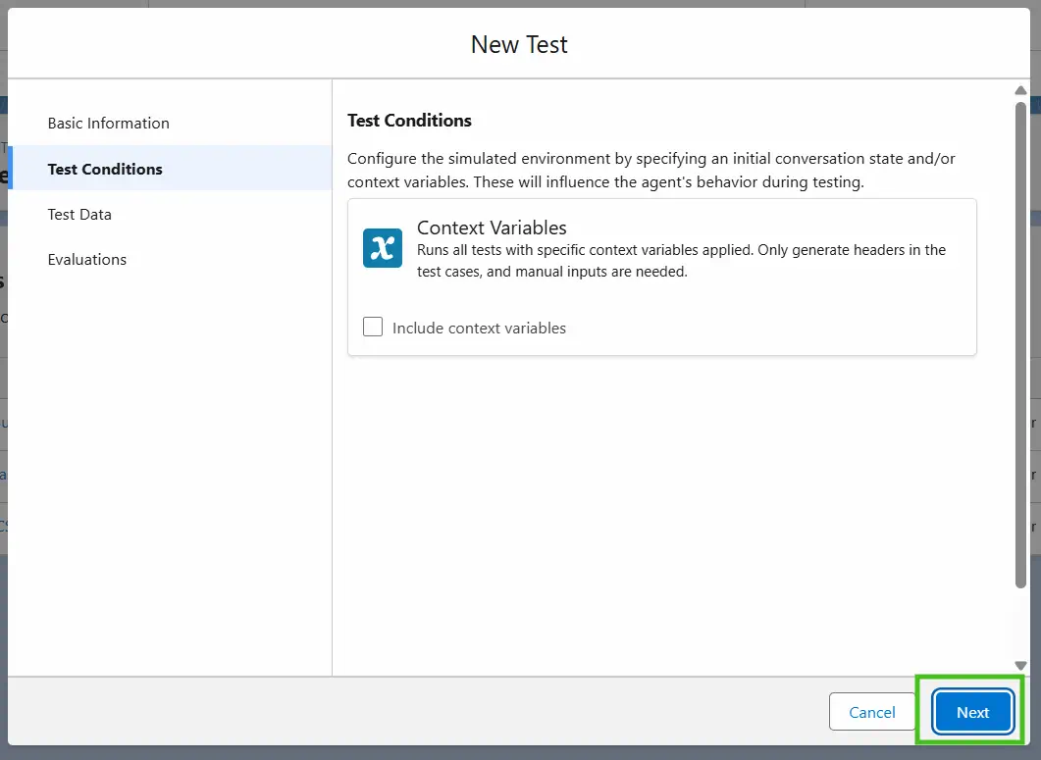
Task: Click the New Test dialog title
Action: [519, 44]
